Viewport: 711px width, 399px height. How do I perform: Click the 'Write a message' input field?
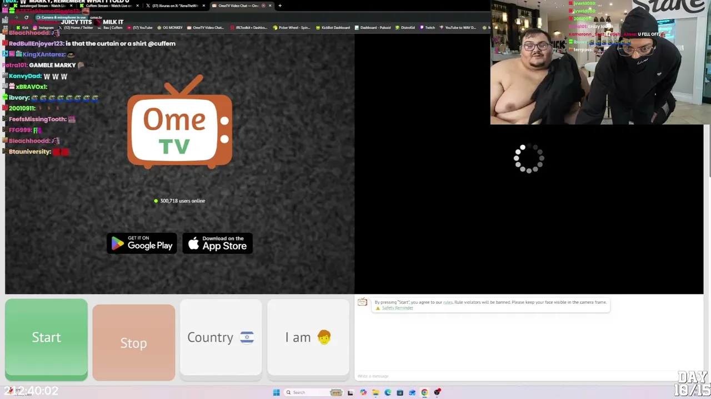[x=528, y=376]
